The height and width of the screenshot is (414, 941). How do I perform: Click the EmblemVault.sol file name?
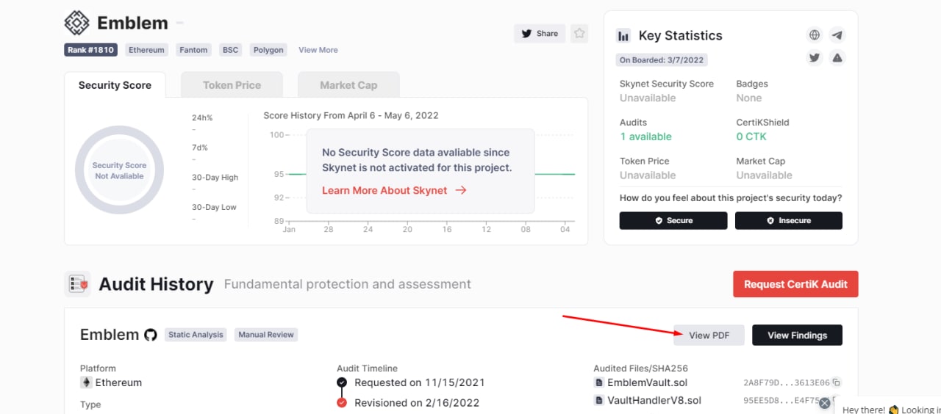point(647,382)
